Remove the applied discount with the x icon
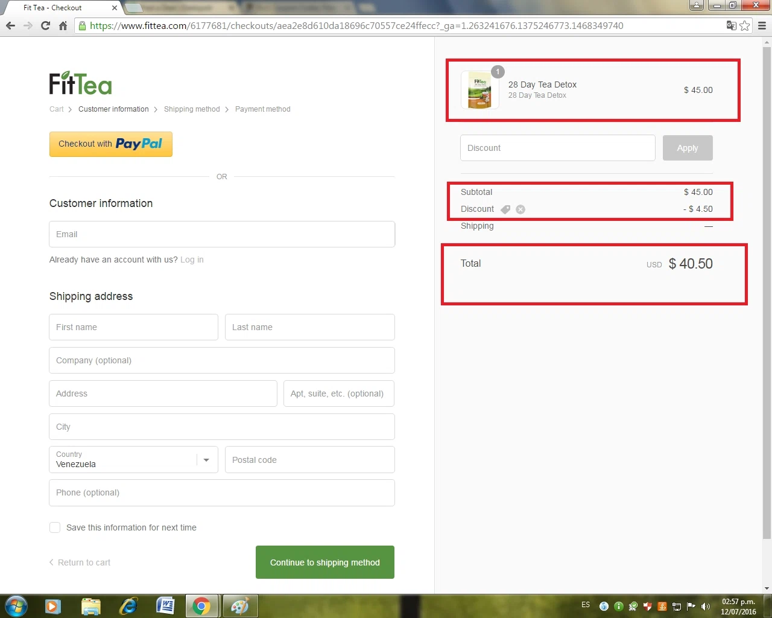The height and width of the screenshot is (618, 772). click(520, 209)
